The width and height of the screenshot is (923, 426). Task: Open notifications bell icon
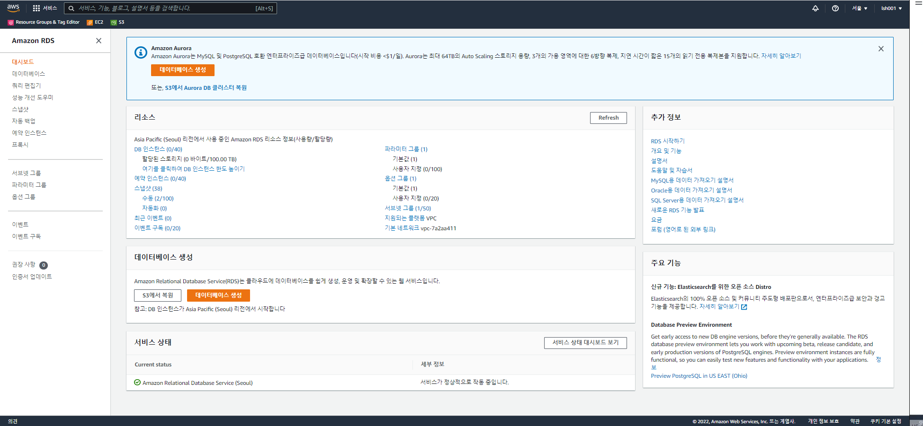tap(815, 8)
